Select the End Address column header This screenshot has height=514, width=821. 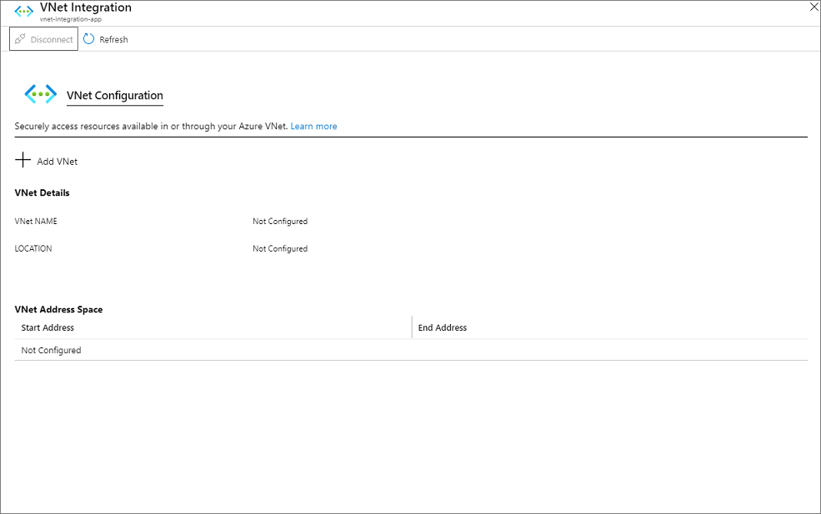610,327
